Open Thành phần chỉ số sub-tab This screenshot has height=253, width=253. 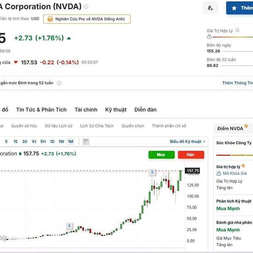point(169,126)
